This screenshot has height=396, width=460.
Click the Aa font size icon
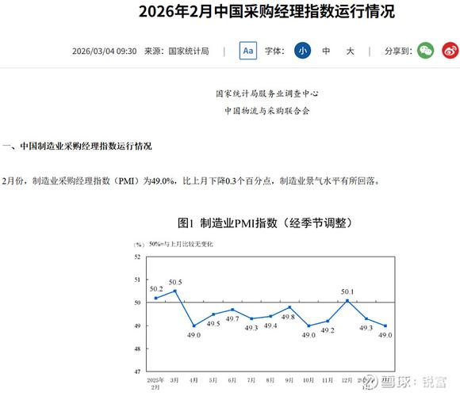(248, 51)
